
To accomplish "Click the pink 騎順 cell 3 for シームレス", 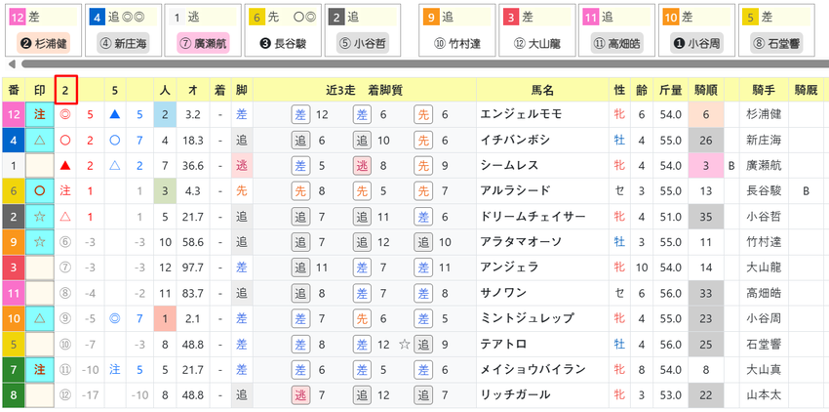I will (705, 166).
